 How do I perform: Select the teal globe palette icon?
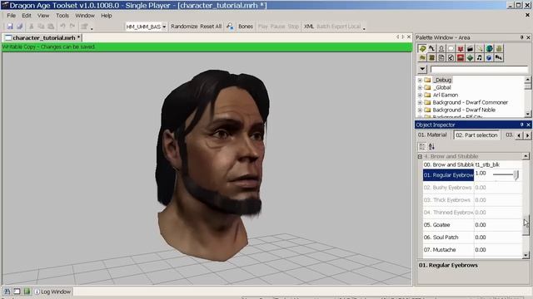pos(489,48)
